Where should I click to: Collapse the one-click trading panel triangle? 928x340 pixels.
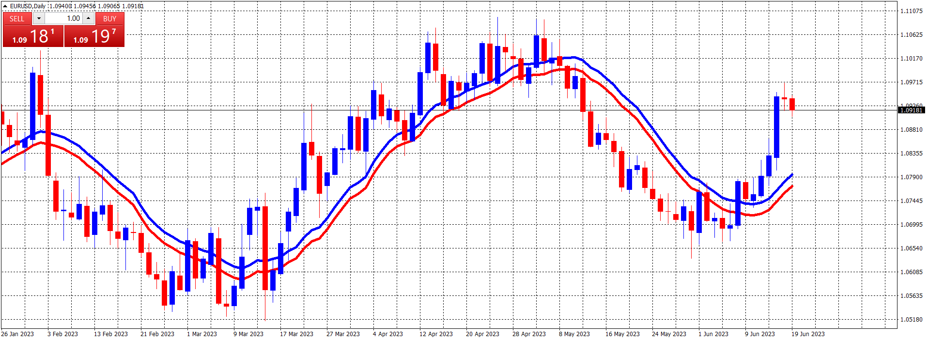[5, 6]
